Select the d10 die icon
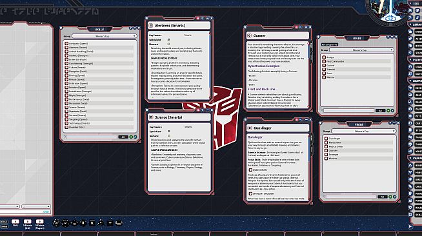Image resolution: width=422 pixels, height=236 pixels. 74,223
